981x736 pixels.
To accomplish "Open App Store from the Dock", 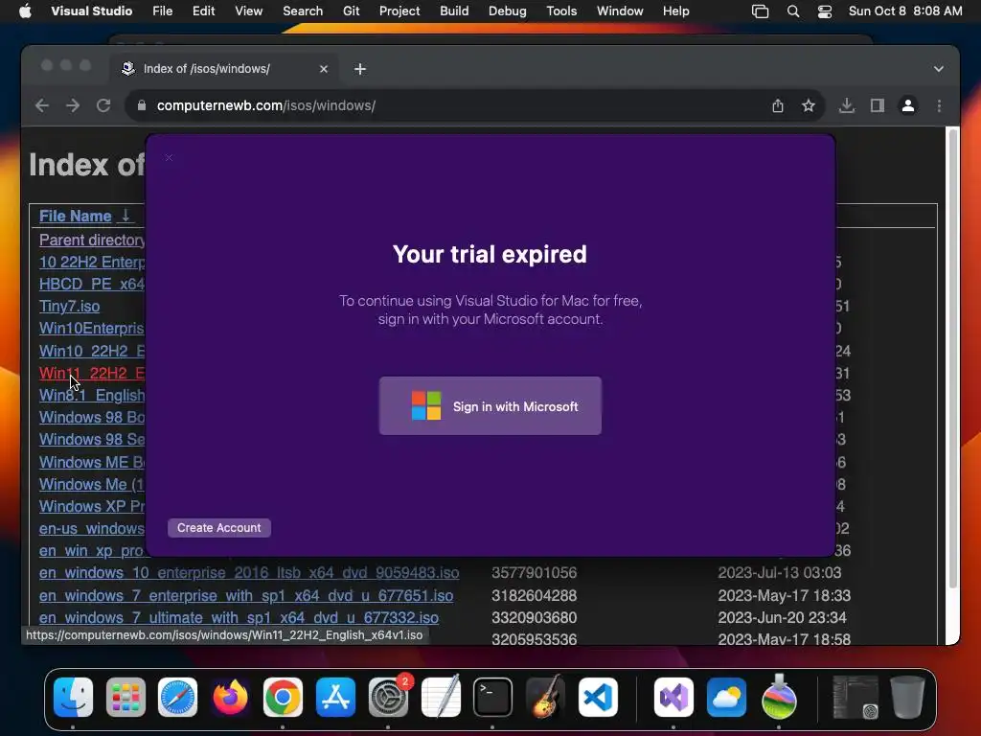I will coord(335,697).
